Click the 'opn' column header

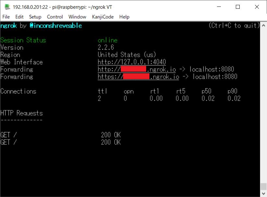pyautogui.click(x=129, y=92)
